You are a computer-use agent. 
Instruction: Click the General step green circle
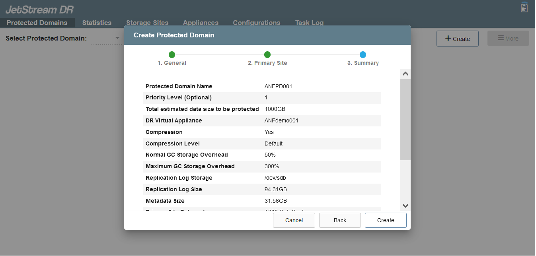[172, 55]
